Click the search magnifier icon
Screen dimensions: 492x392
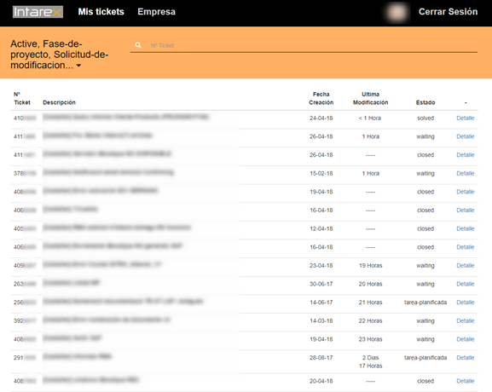point(138,45)
